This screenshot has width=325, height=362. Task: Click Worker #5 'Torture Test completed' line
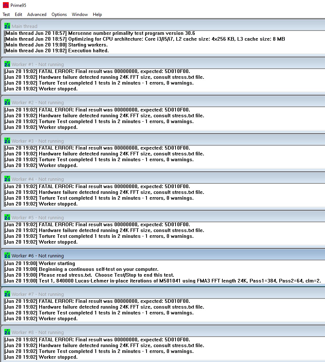point(99,236)
